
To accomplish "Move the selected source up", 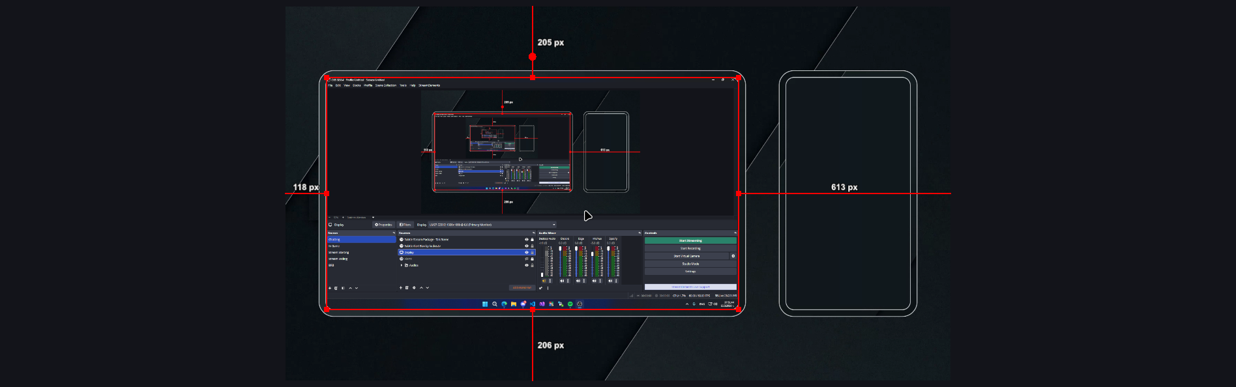I will [x=421, y=288].
